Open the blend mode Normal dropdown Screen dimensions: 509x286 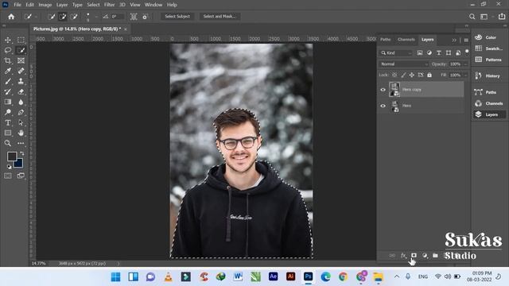tap(403, 64)
